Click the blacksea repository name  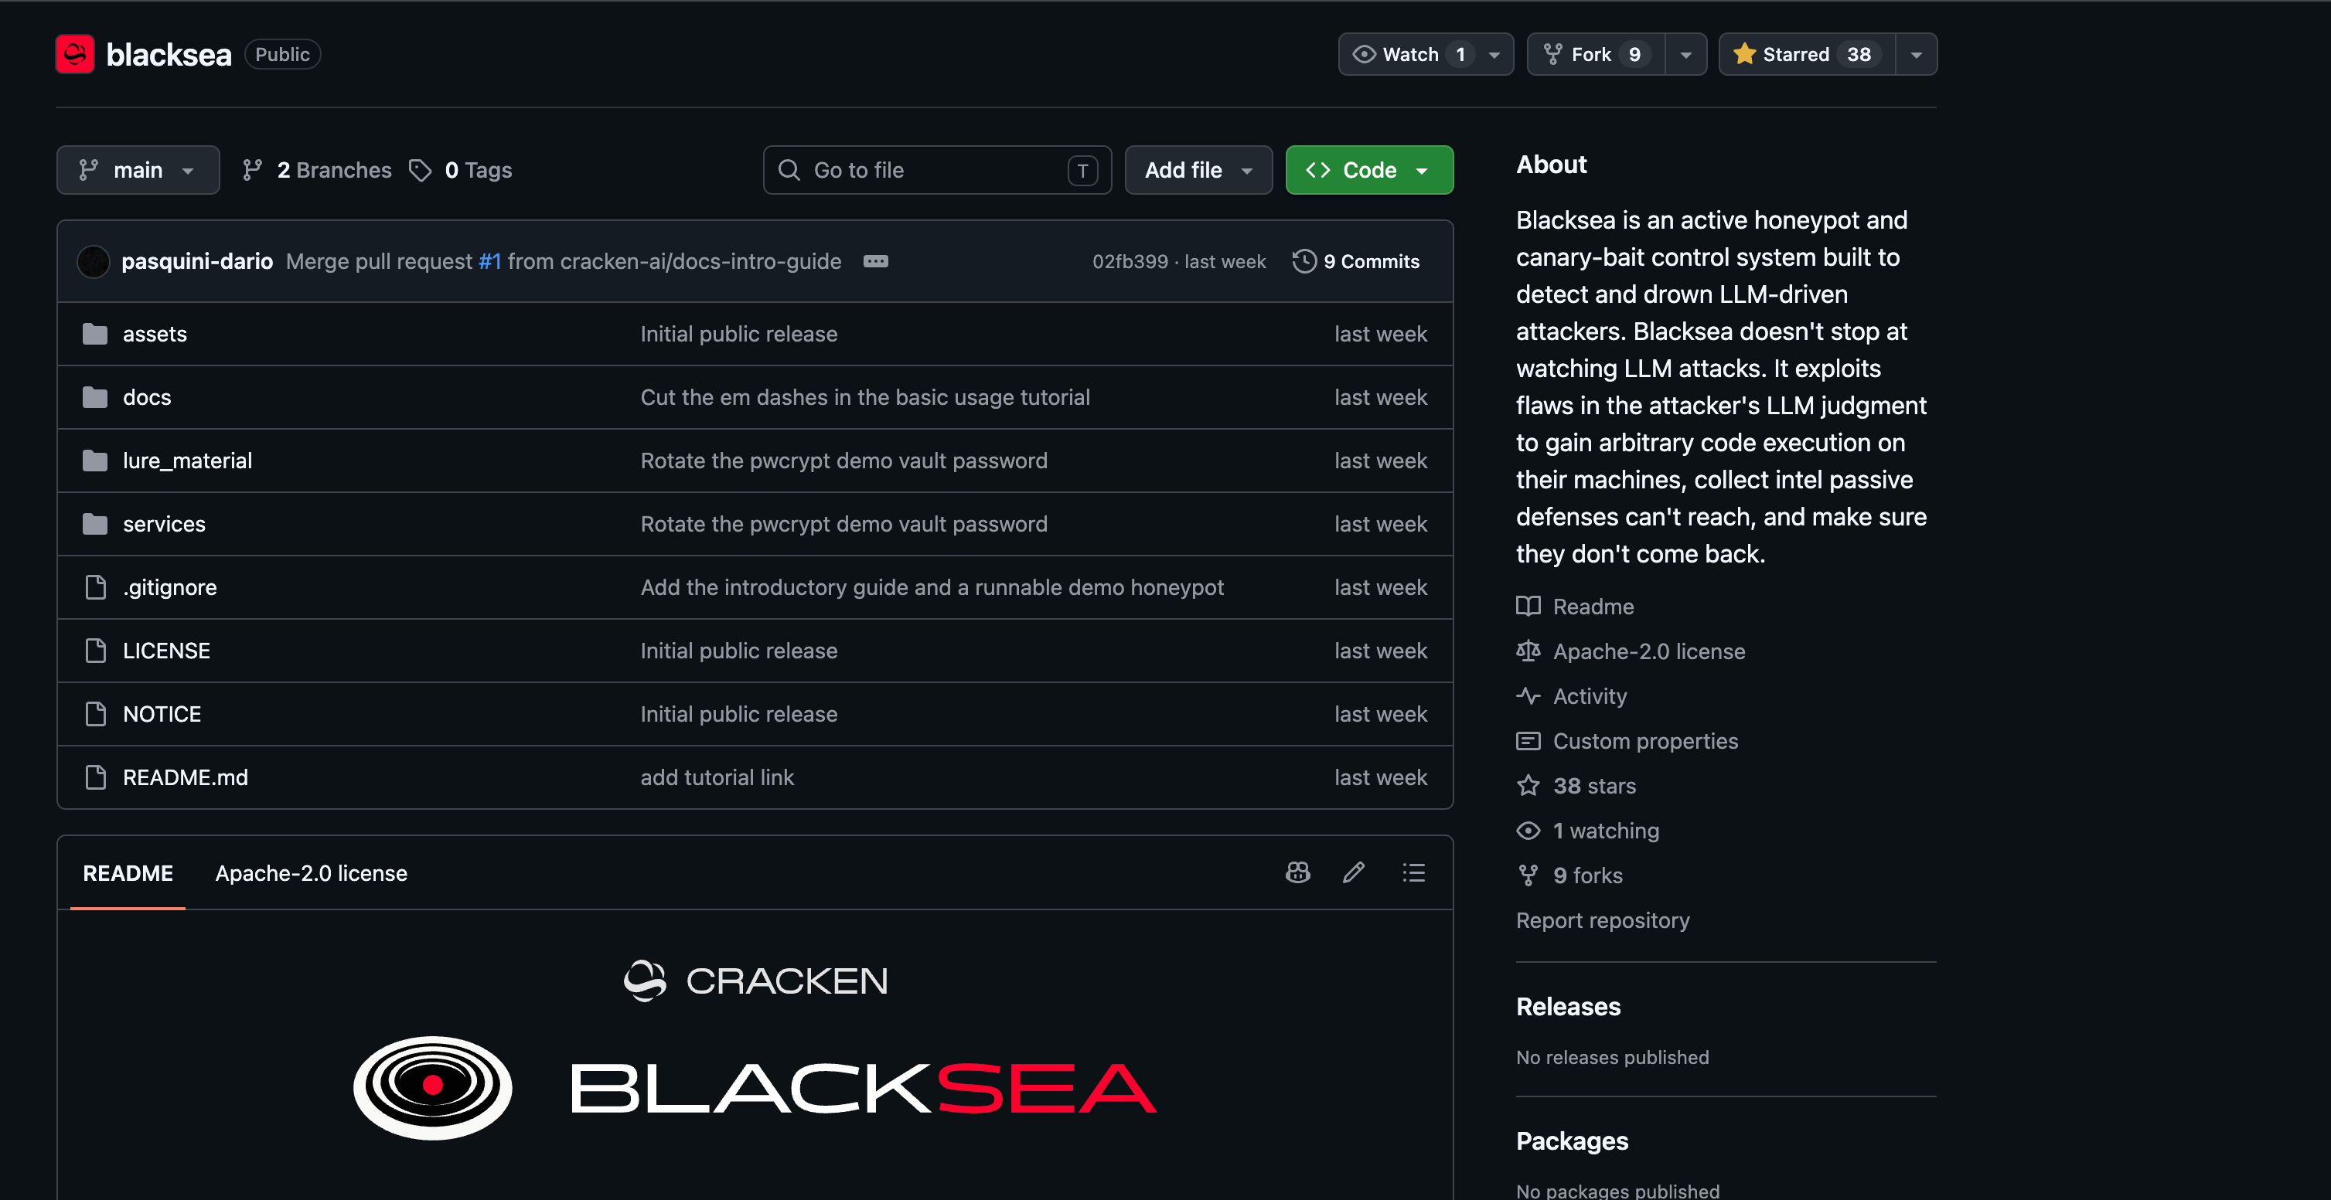pos(169,54)
